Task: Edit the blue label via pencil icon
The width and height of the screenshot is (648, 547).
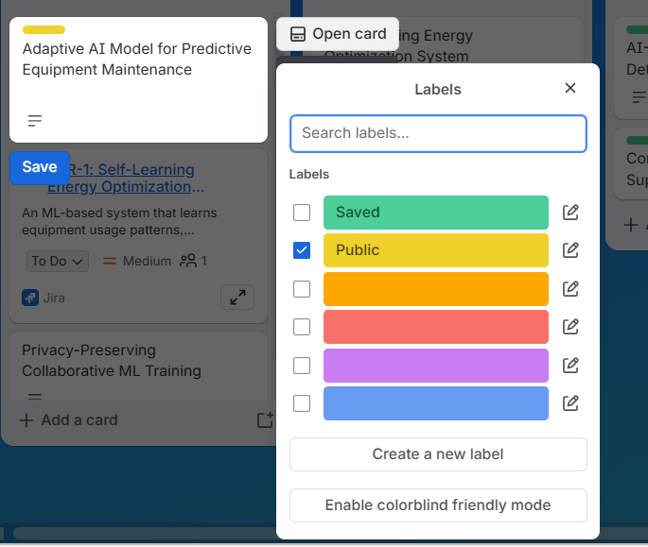Action: pos(570,402)
